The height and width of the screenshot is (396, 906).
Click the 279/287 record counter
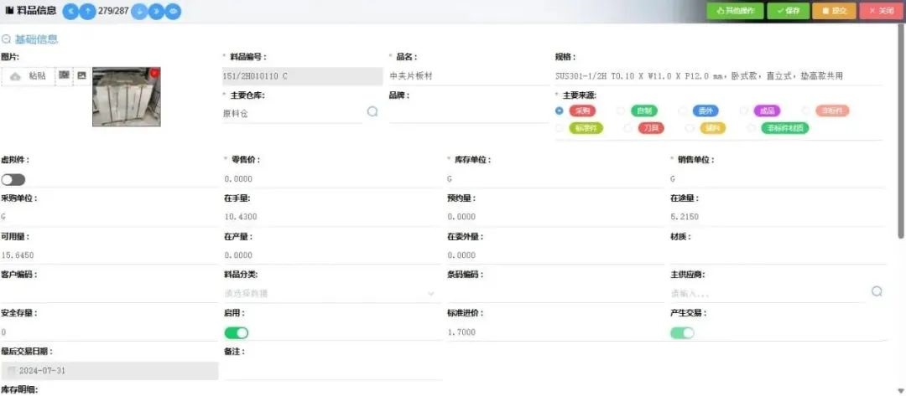(113, 11)
